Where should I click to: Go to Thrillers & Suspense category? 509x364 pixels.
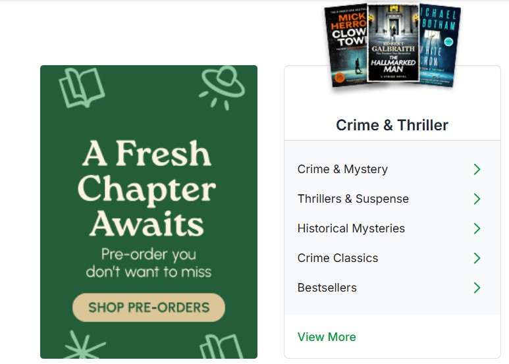pyautogui.click(x=353, y=199)
